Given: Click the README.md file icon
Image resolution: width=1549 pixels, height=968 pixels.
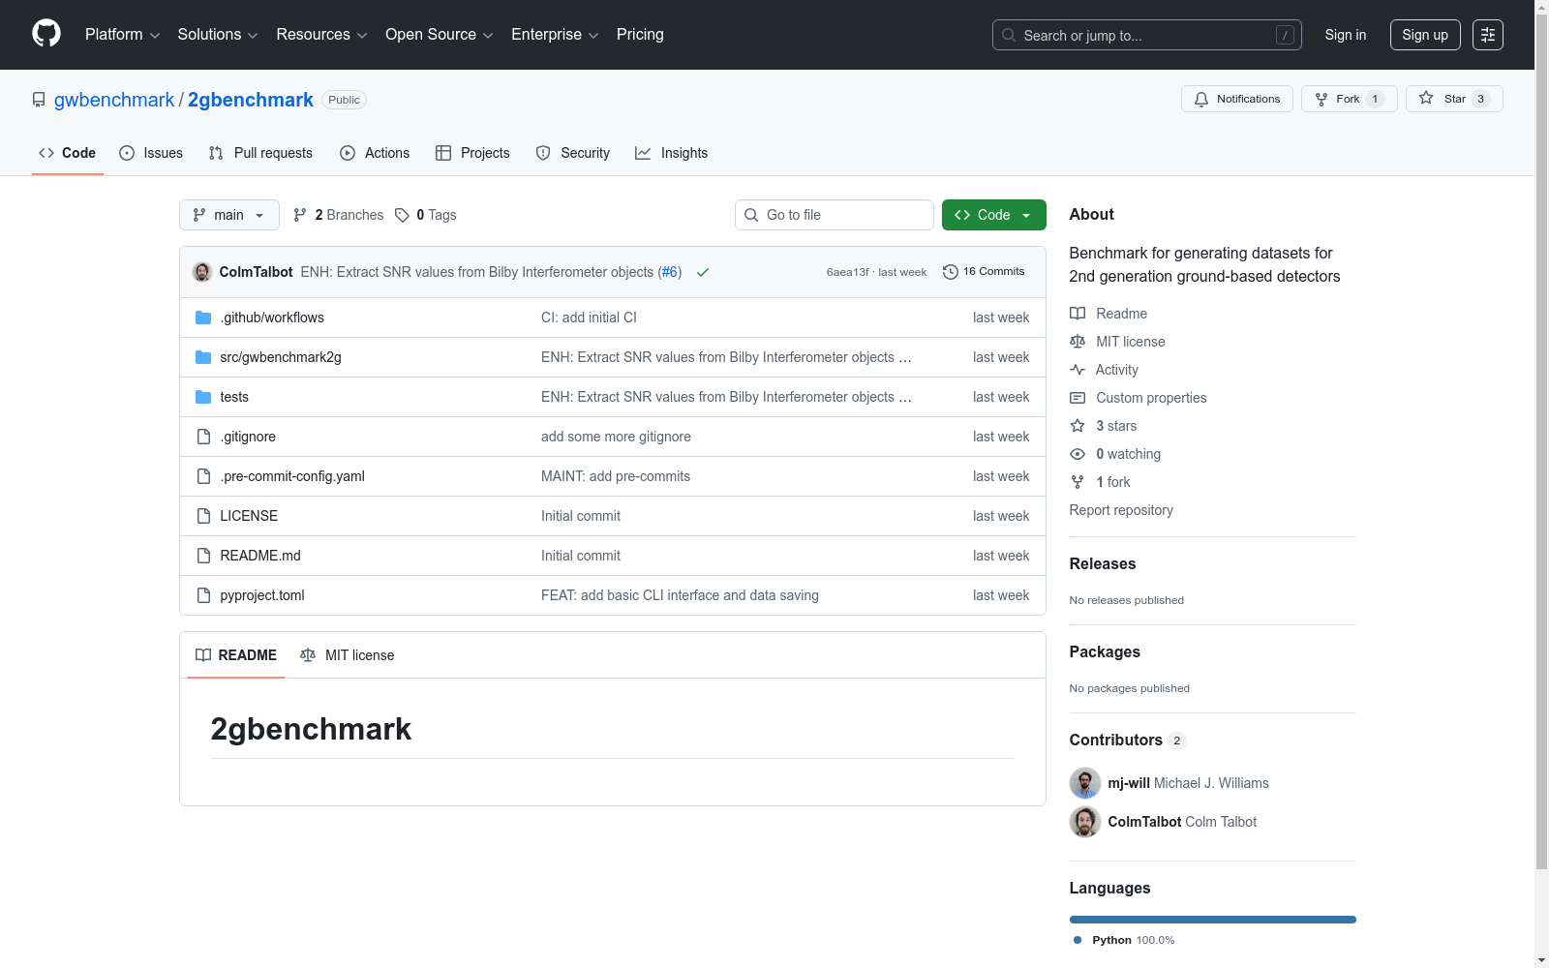Looking at the screenshot, I should tap(203, 556).
